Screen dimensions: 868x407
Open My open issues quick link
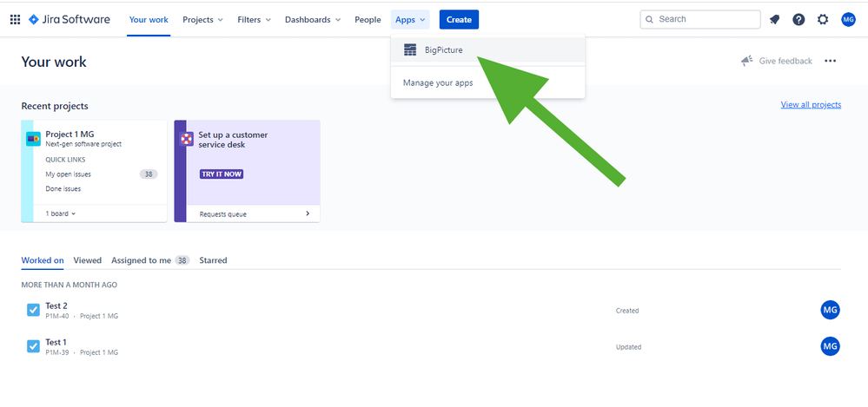coord(68,174)
